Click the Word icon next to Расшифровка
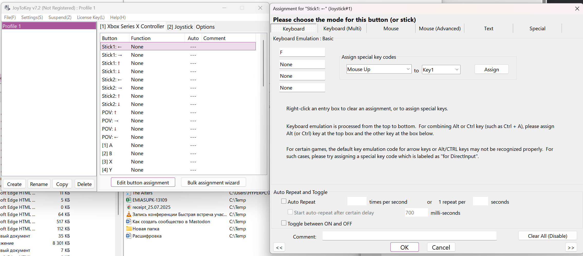 [x=129, y=236]
